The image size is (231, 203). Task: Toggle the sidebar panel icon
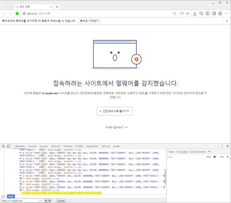(x=214, y=13)
